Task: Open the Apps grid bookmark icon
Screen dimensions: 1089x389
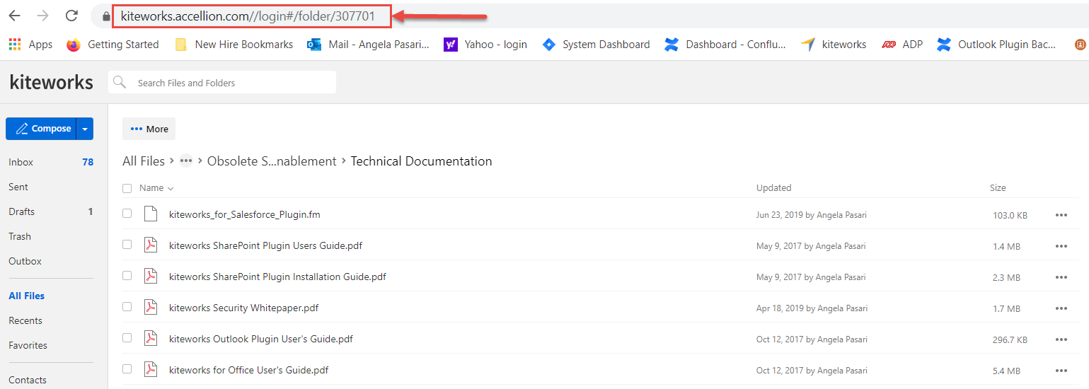Action: click(15, 45)
